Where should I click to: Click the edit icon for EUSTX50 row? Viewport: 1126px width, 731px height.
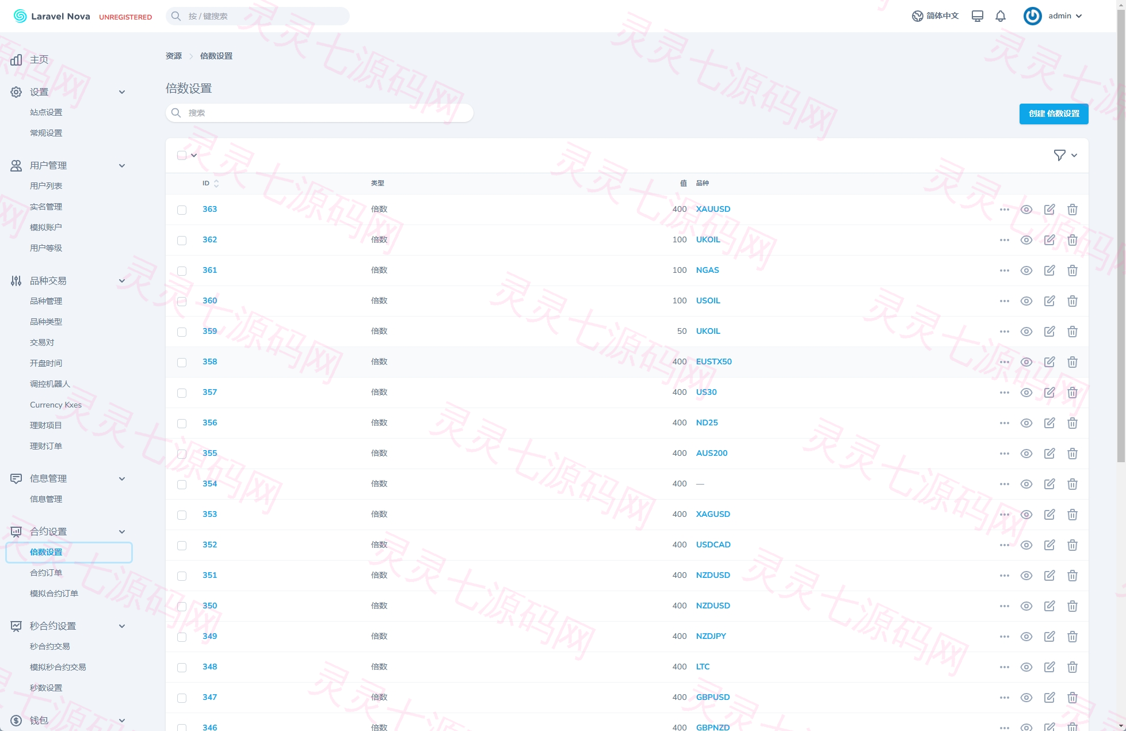pyautogui.click(x=1049, y=362)
